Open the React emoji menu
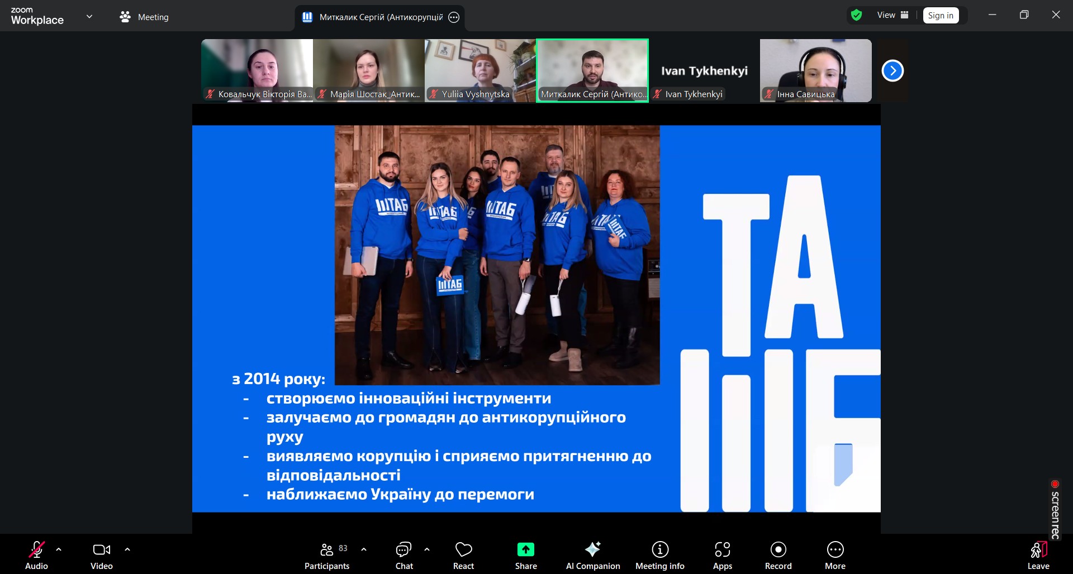The width and height of the screenshot is (1073, 574). (x=463, y=555)
